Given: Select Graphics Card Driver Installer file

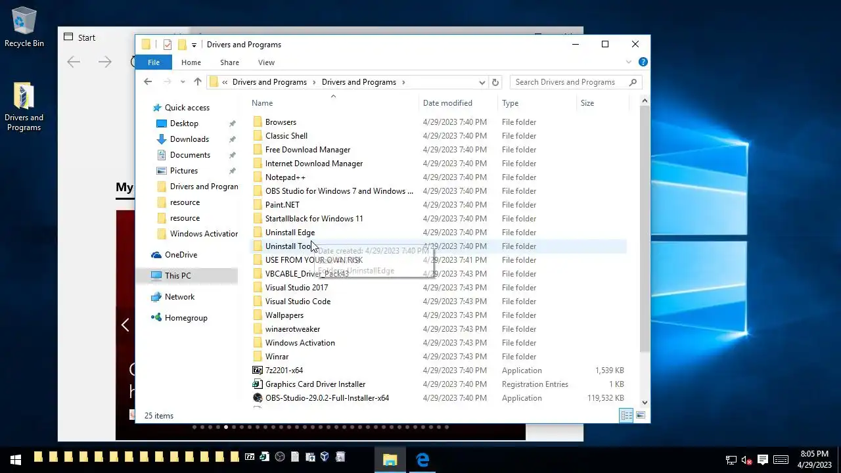Looking at the screenshot, I should pyautogui.click(x=315, y=384).
